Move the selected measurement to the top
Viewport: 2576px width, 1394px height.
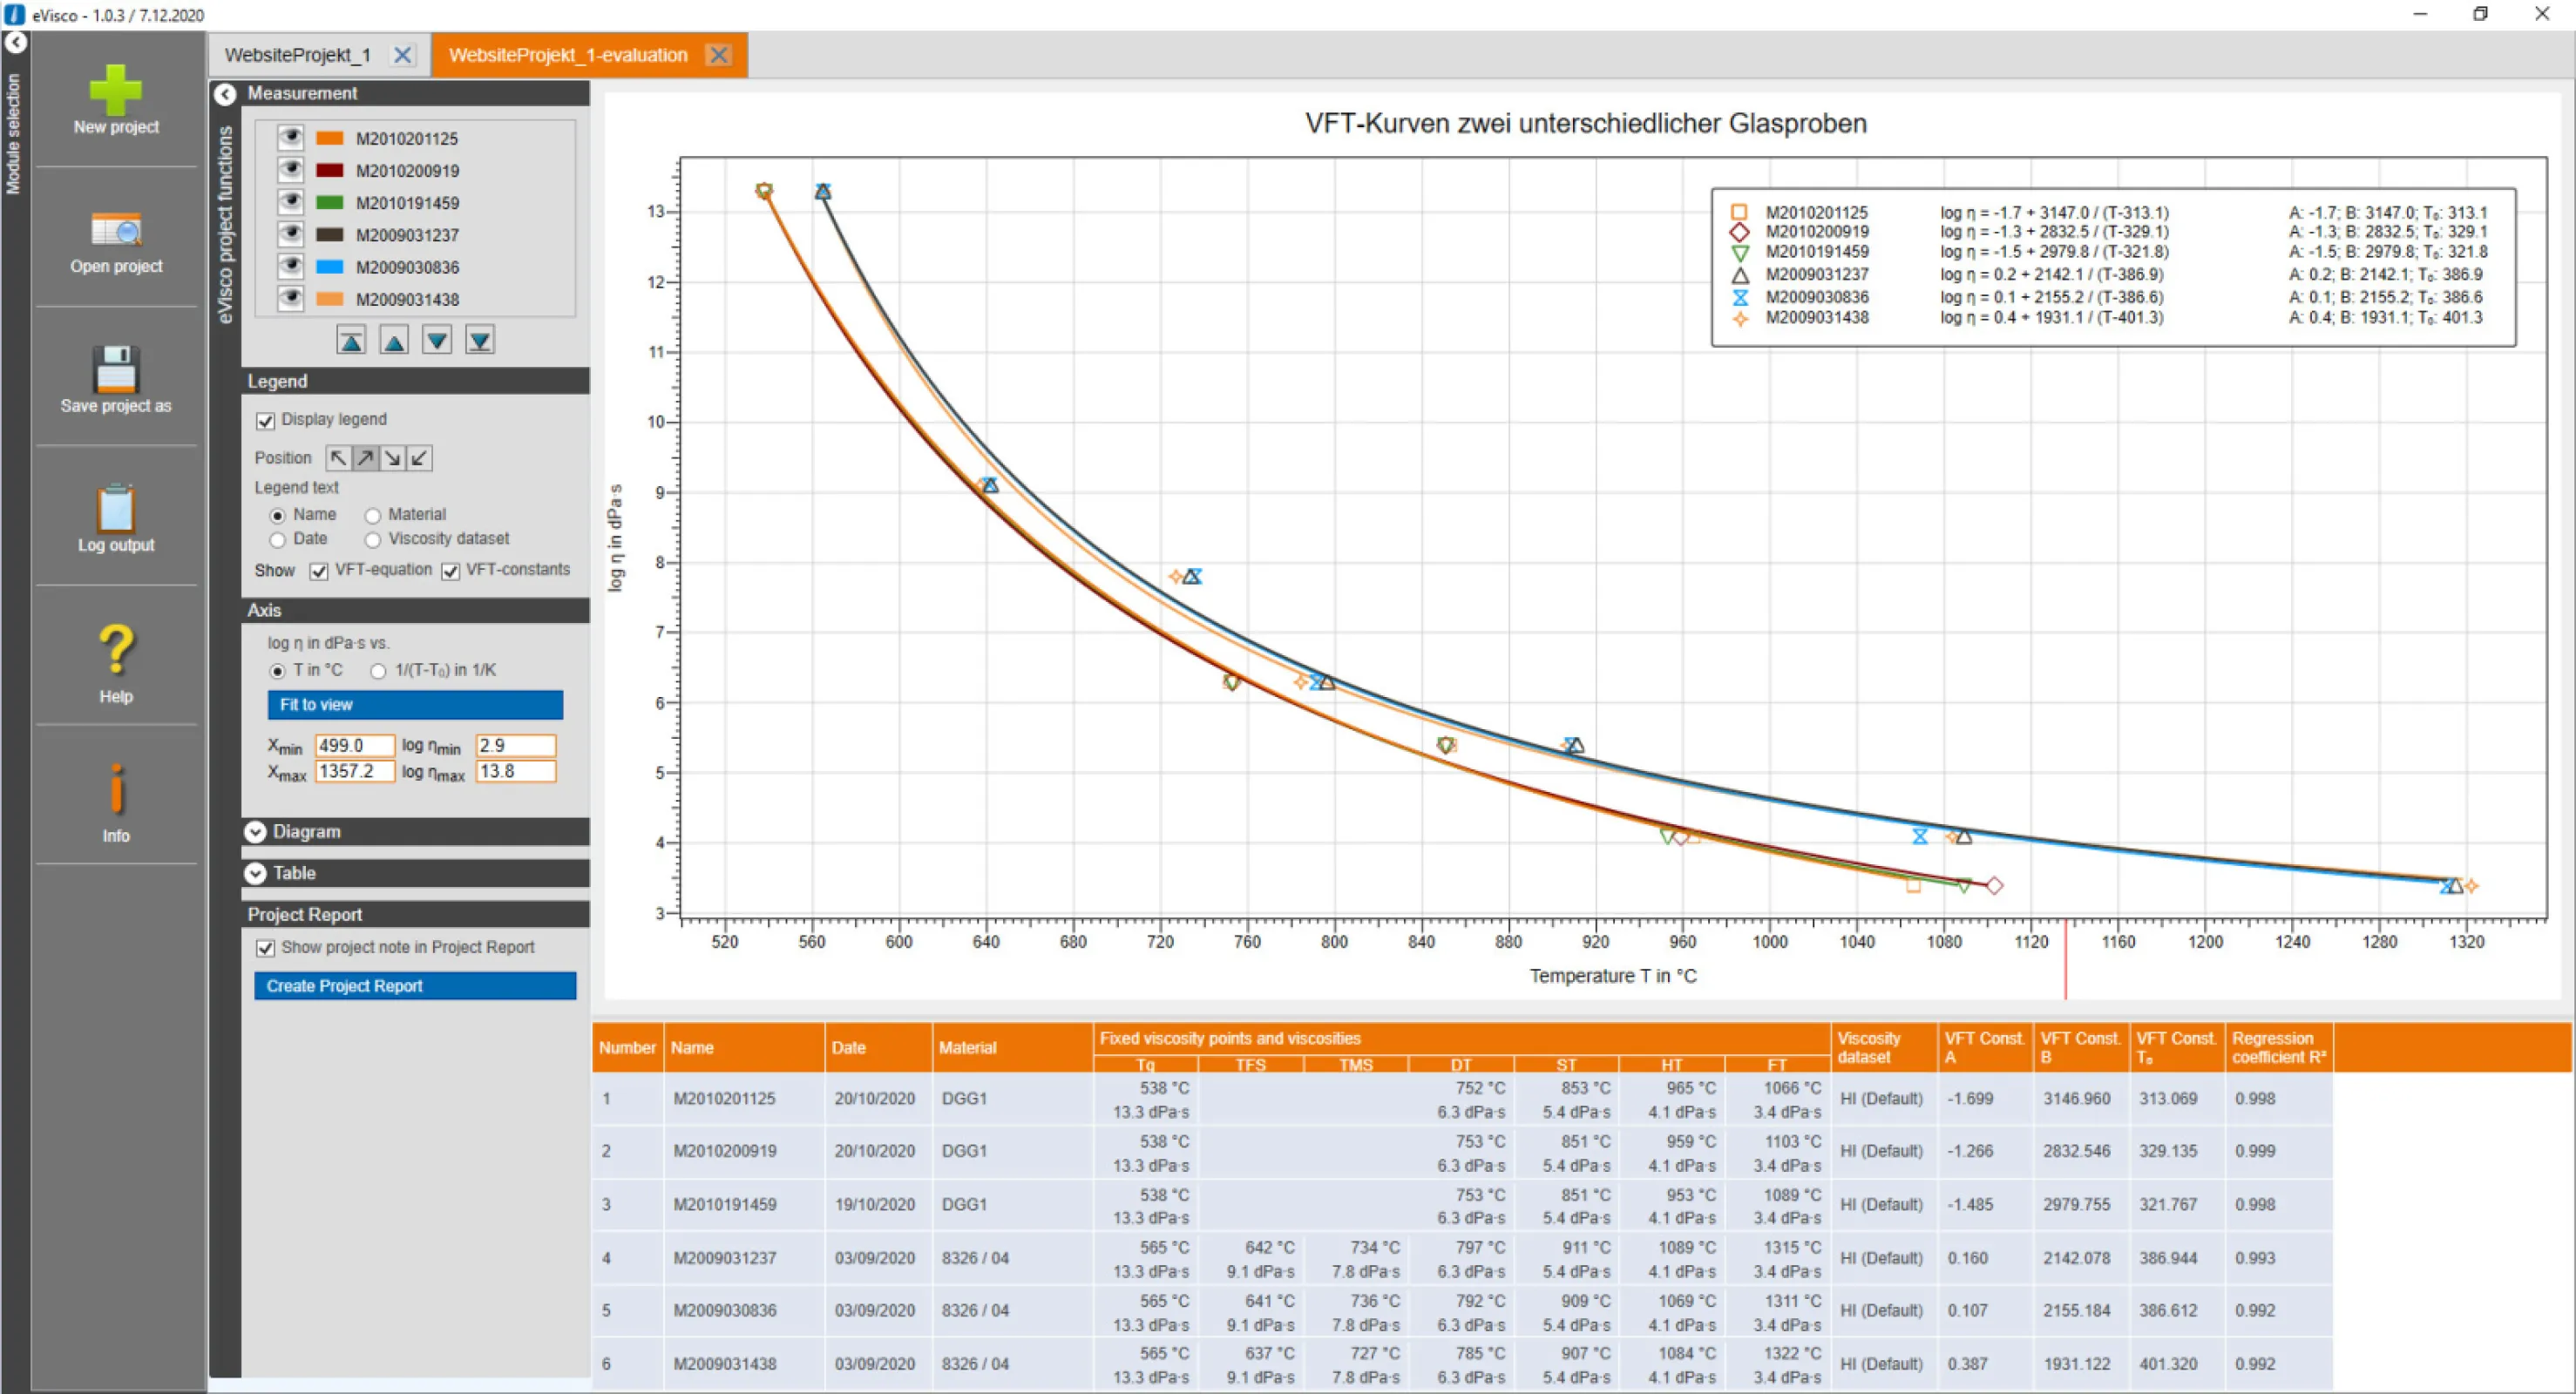tap(351, 341)
